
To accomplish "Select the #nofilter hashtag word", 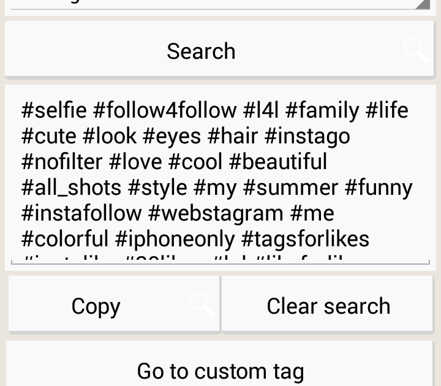I will pyautogui.click(x=61, y=162).
